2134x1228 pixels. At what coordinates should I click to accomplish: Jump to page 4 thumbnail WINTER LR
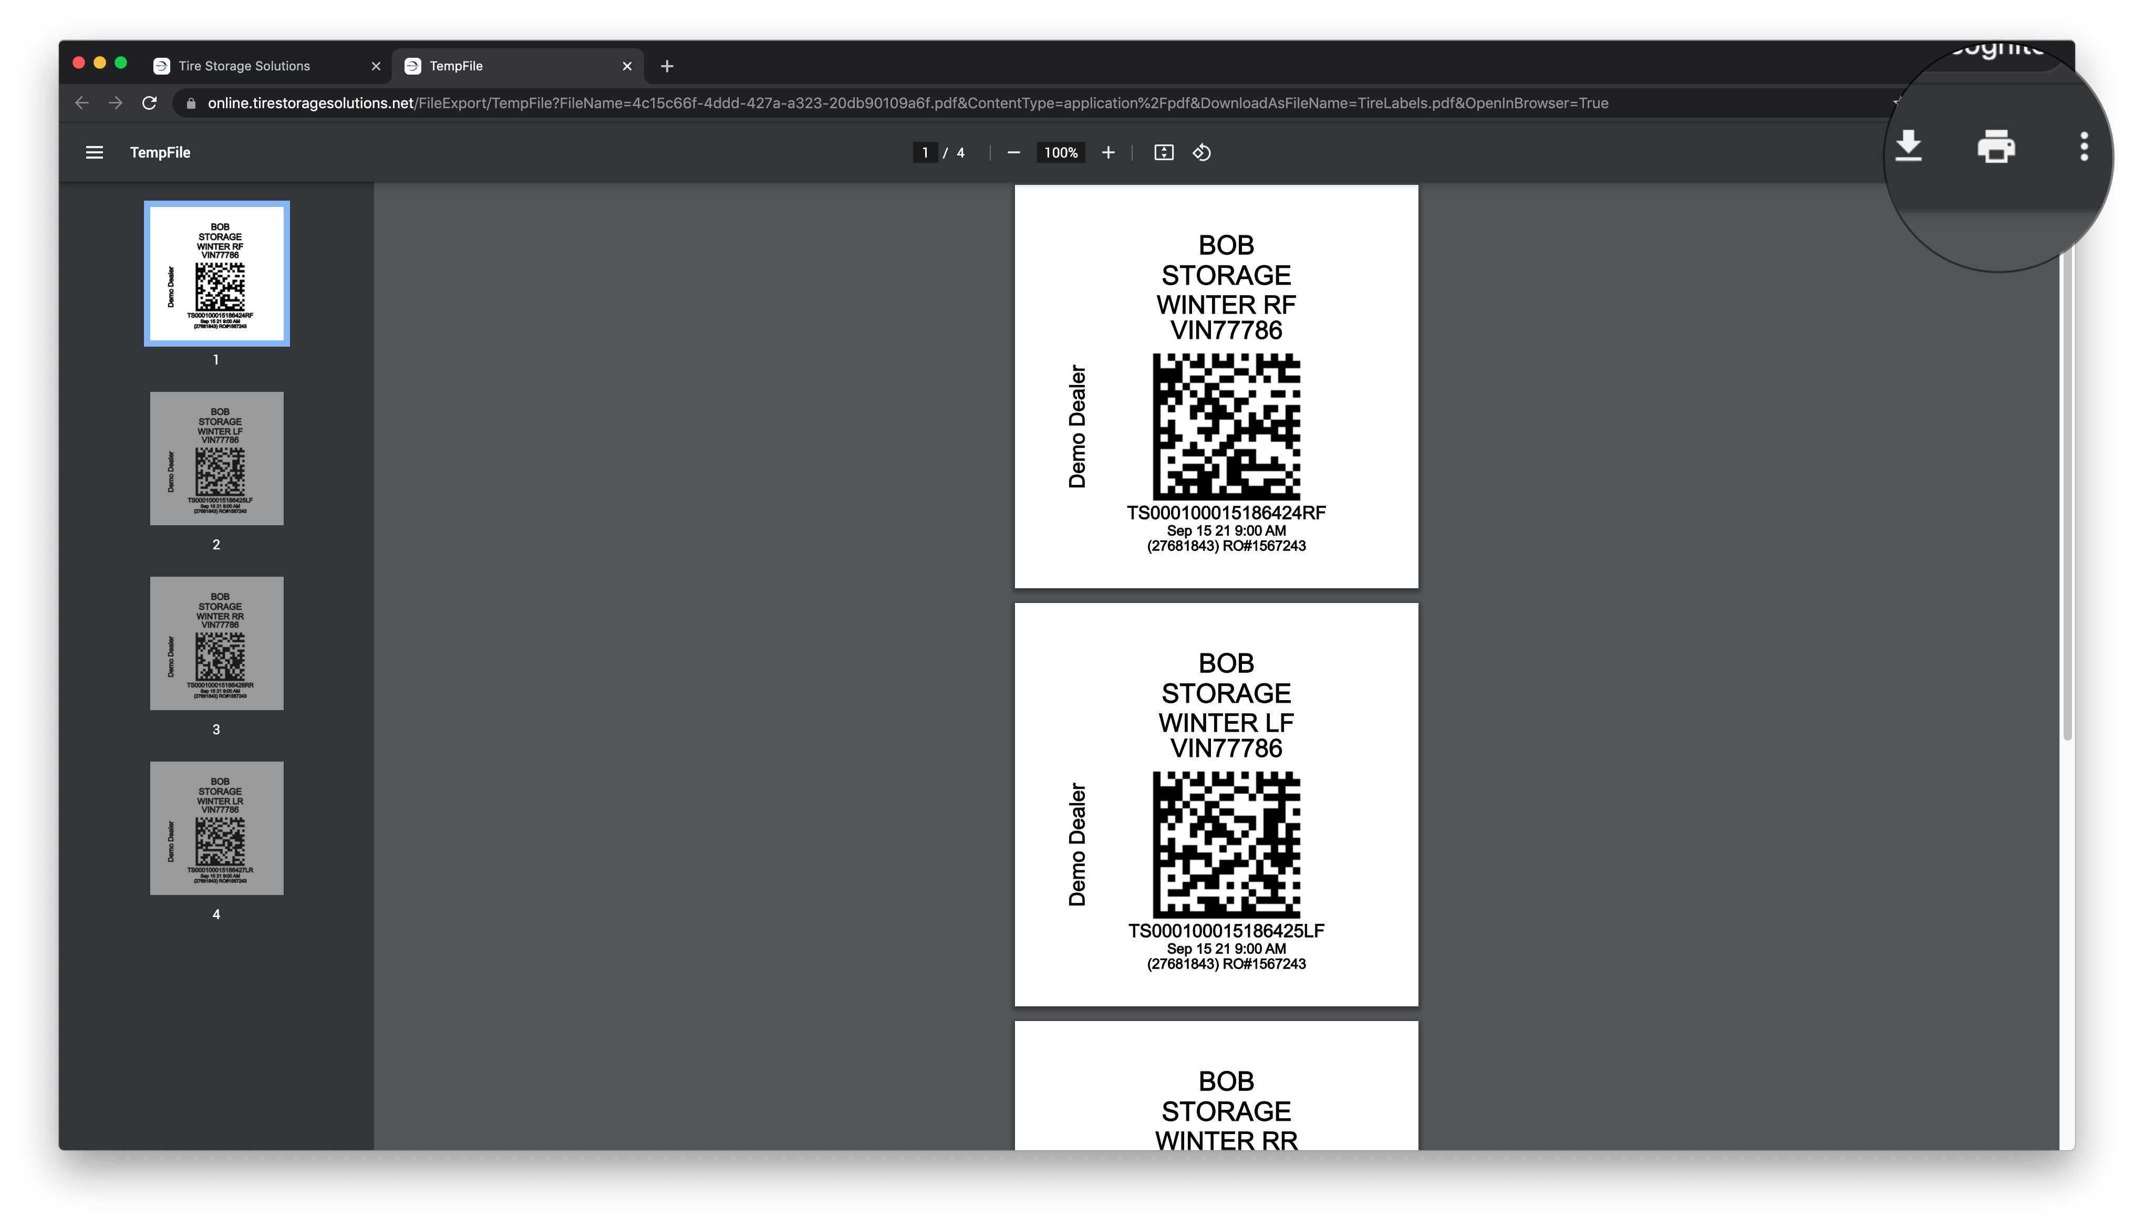(217, 827)
